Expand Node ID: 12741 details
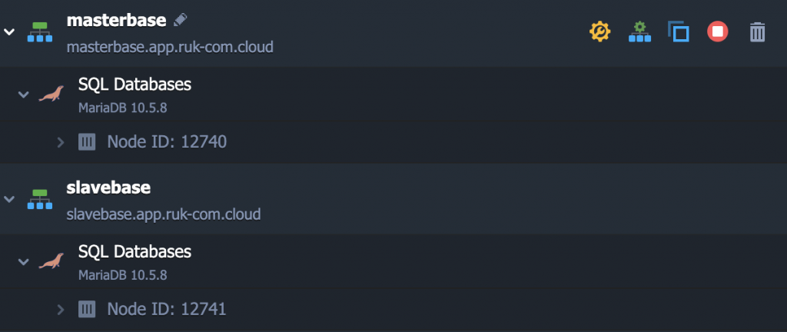Viewport: 787px width, 332px height. click(61, 309)
